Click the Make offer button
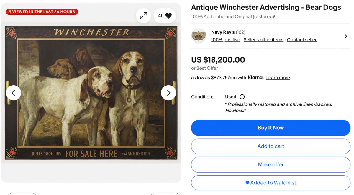 click(x=271, y=165)
